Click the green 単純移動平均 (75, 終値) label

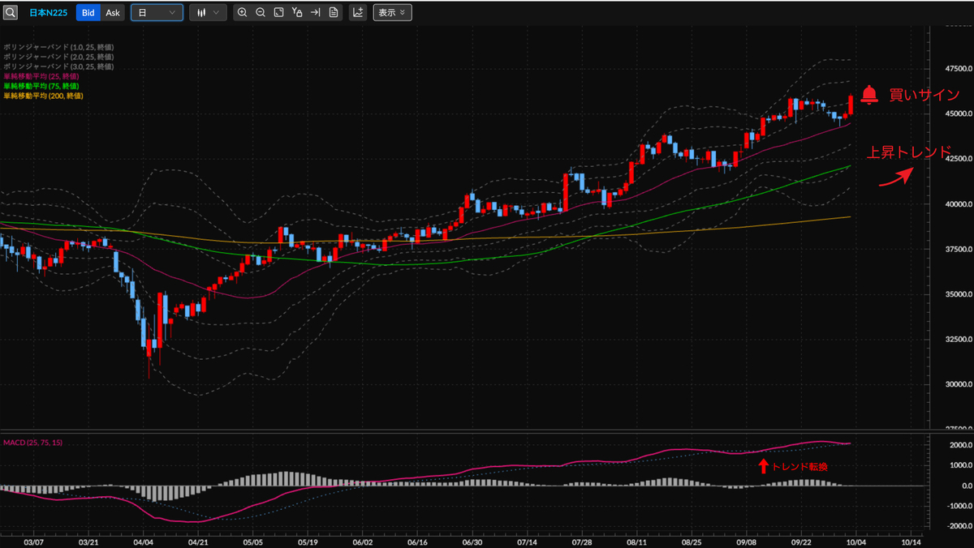(x=41, y=86)
